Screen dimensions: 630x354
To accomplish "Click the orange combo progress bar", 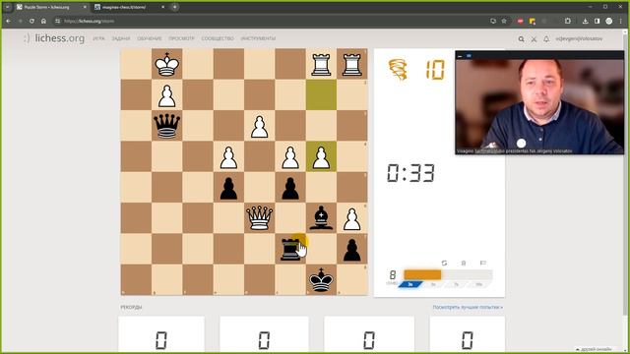I will (422, 274).
